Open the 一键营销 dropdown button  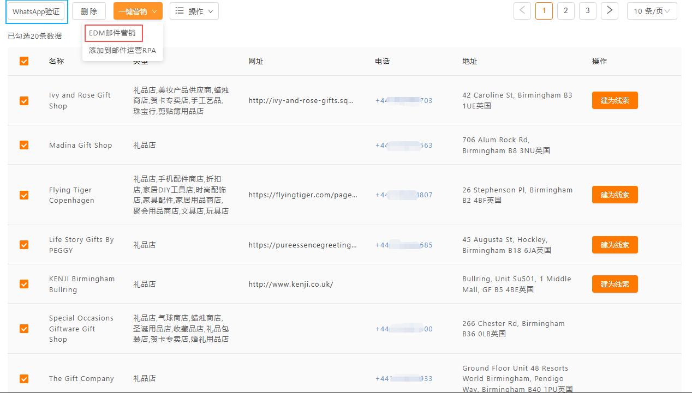coord(138,11)
